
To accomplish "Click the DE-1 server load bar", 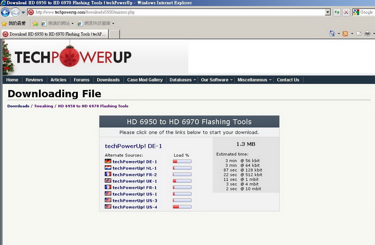I will pos(182,161).
